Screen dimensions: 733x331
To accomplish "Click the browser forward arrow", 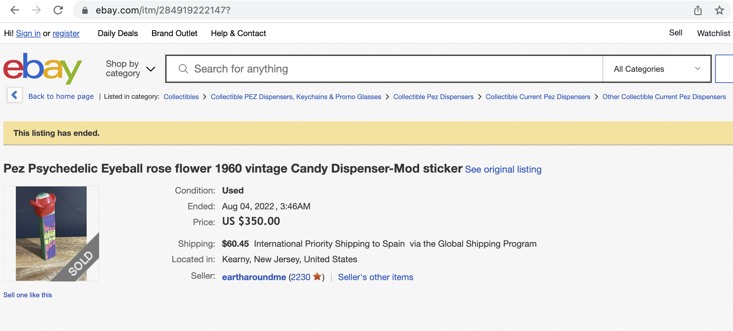I will (x=36, y=10).
